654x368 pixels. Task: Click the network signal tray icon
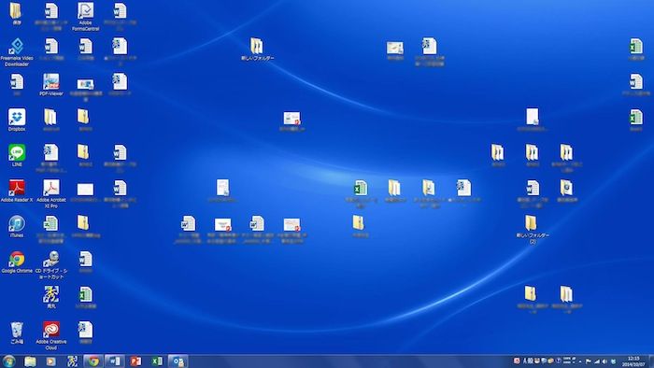(x=596, y=361)
